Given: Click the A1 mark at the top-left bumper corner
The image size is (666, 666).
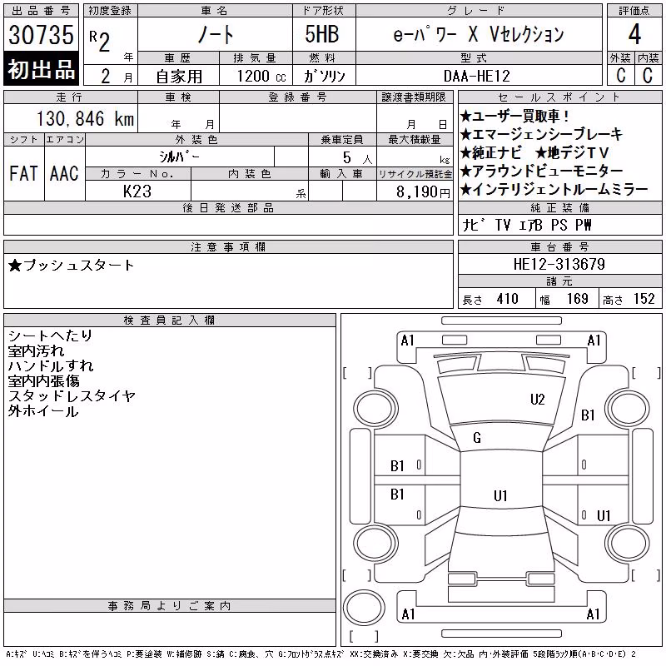Looking at the screenshot, I should (407, 340).
